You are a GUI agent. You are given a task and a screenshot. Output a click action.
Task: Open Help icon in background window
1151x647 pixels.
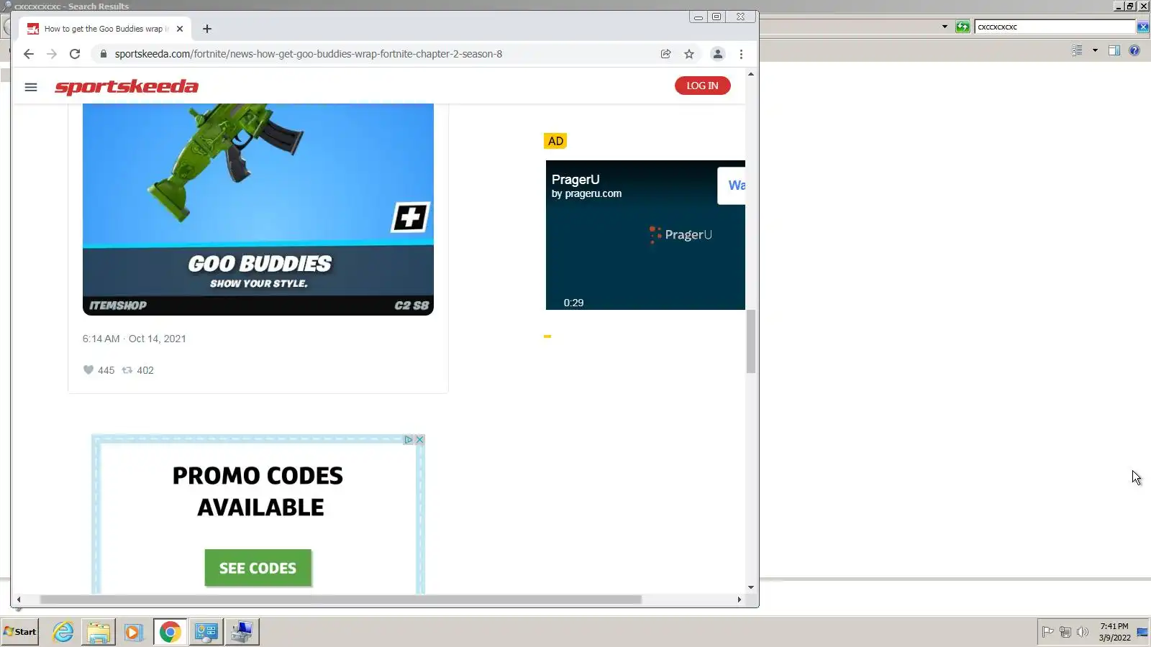[1134, 50]
